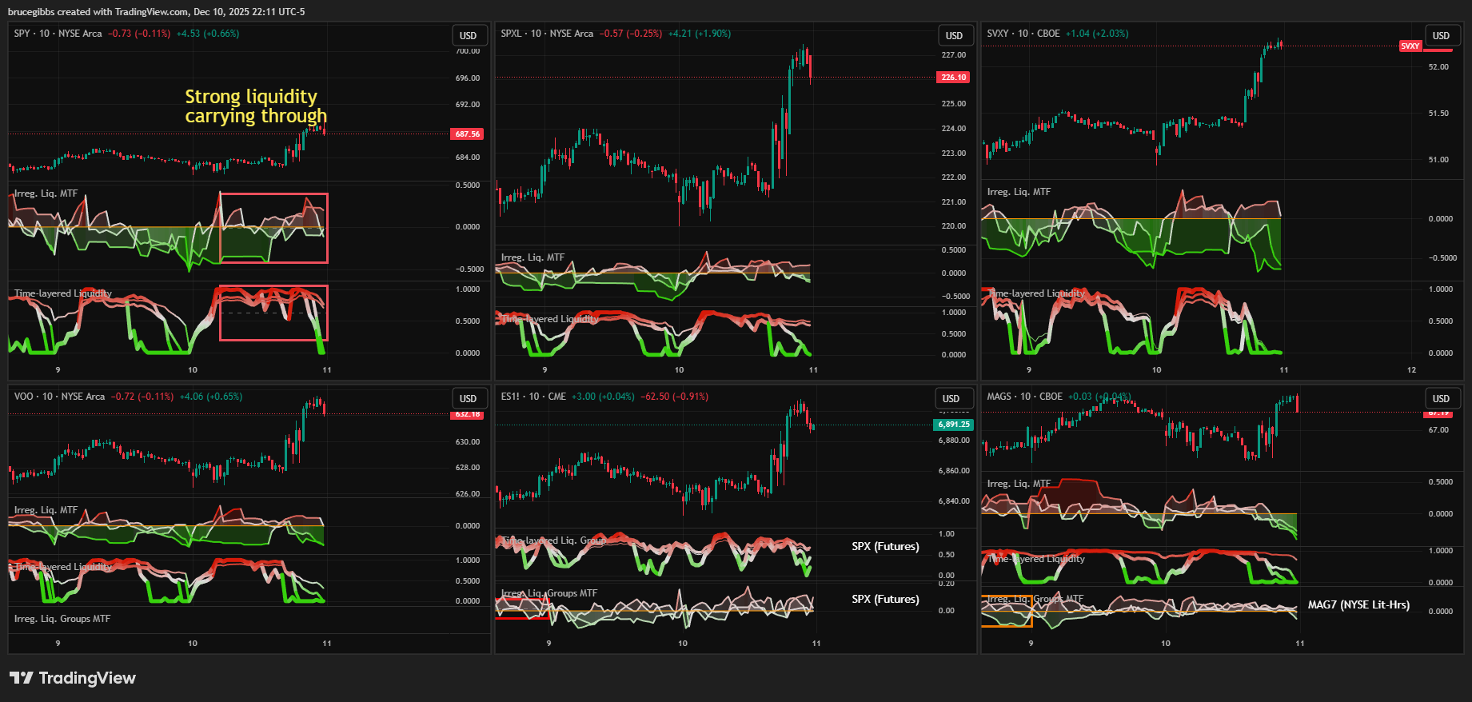
Task: Select the SPXL symbol title
Action: (547, 34)
